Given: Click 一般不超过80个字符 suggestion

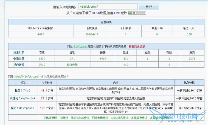Looking at the screenshot, I should (x=189, y=90).
